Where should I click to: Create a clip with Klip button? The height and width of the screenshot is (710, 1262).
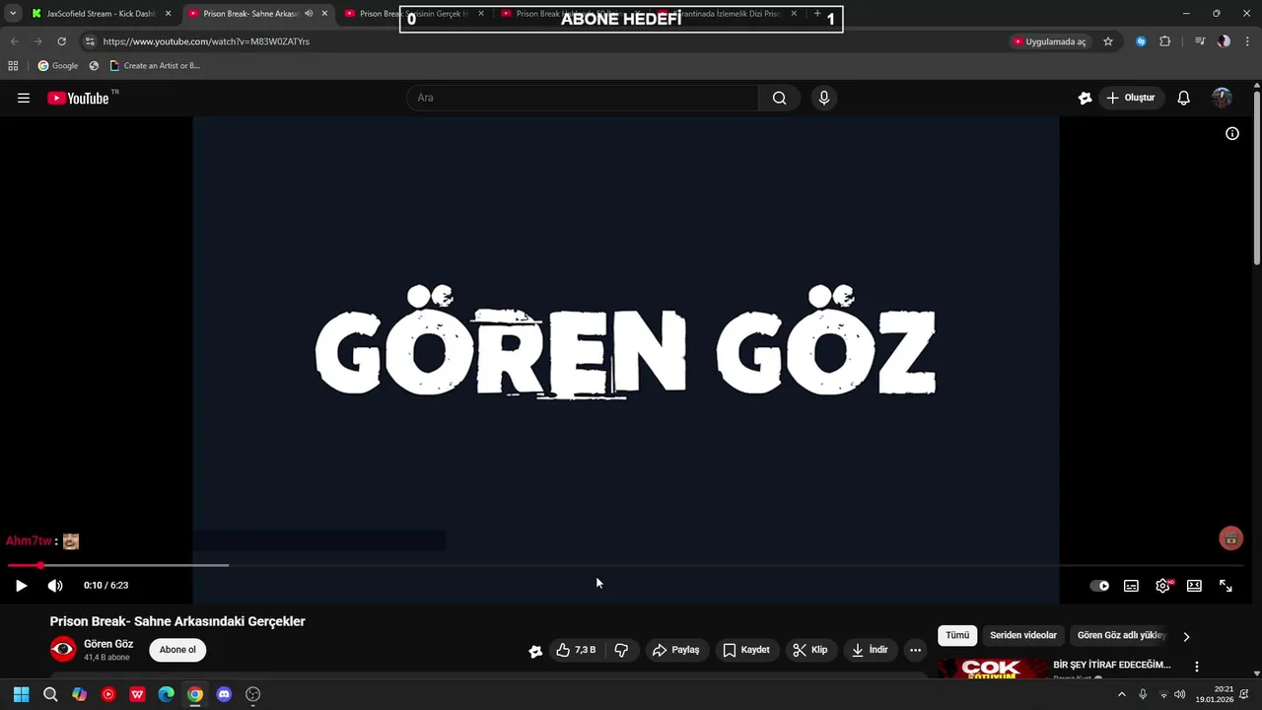click(810, 650)
